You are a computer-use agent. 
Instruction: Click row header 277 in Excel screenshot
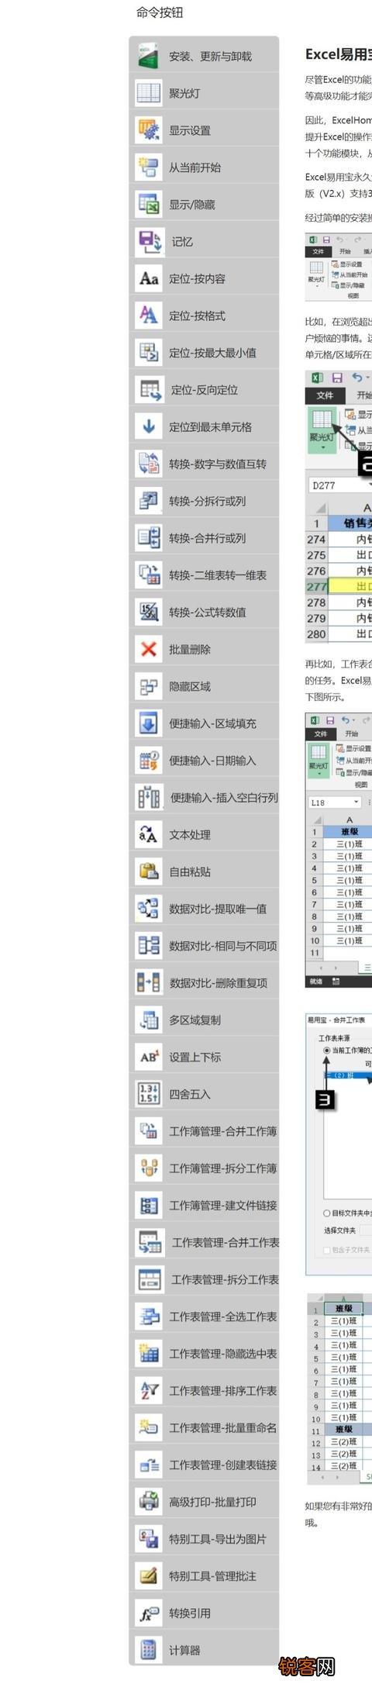(316, 586)
